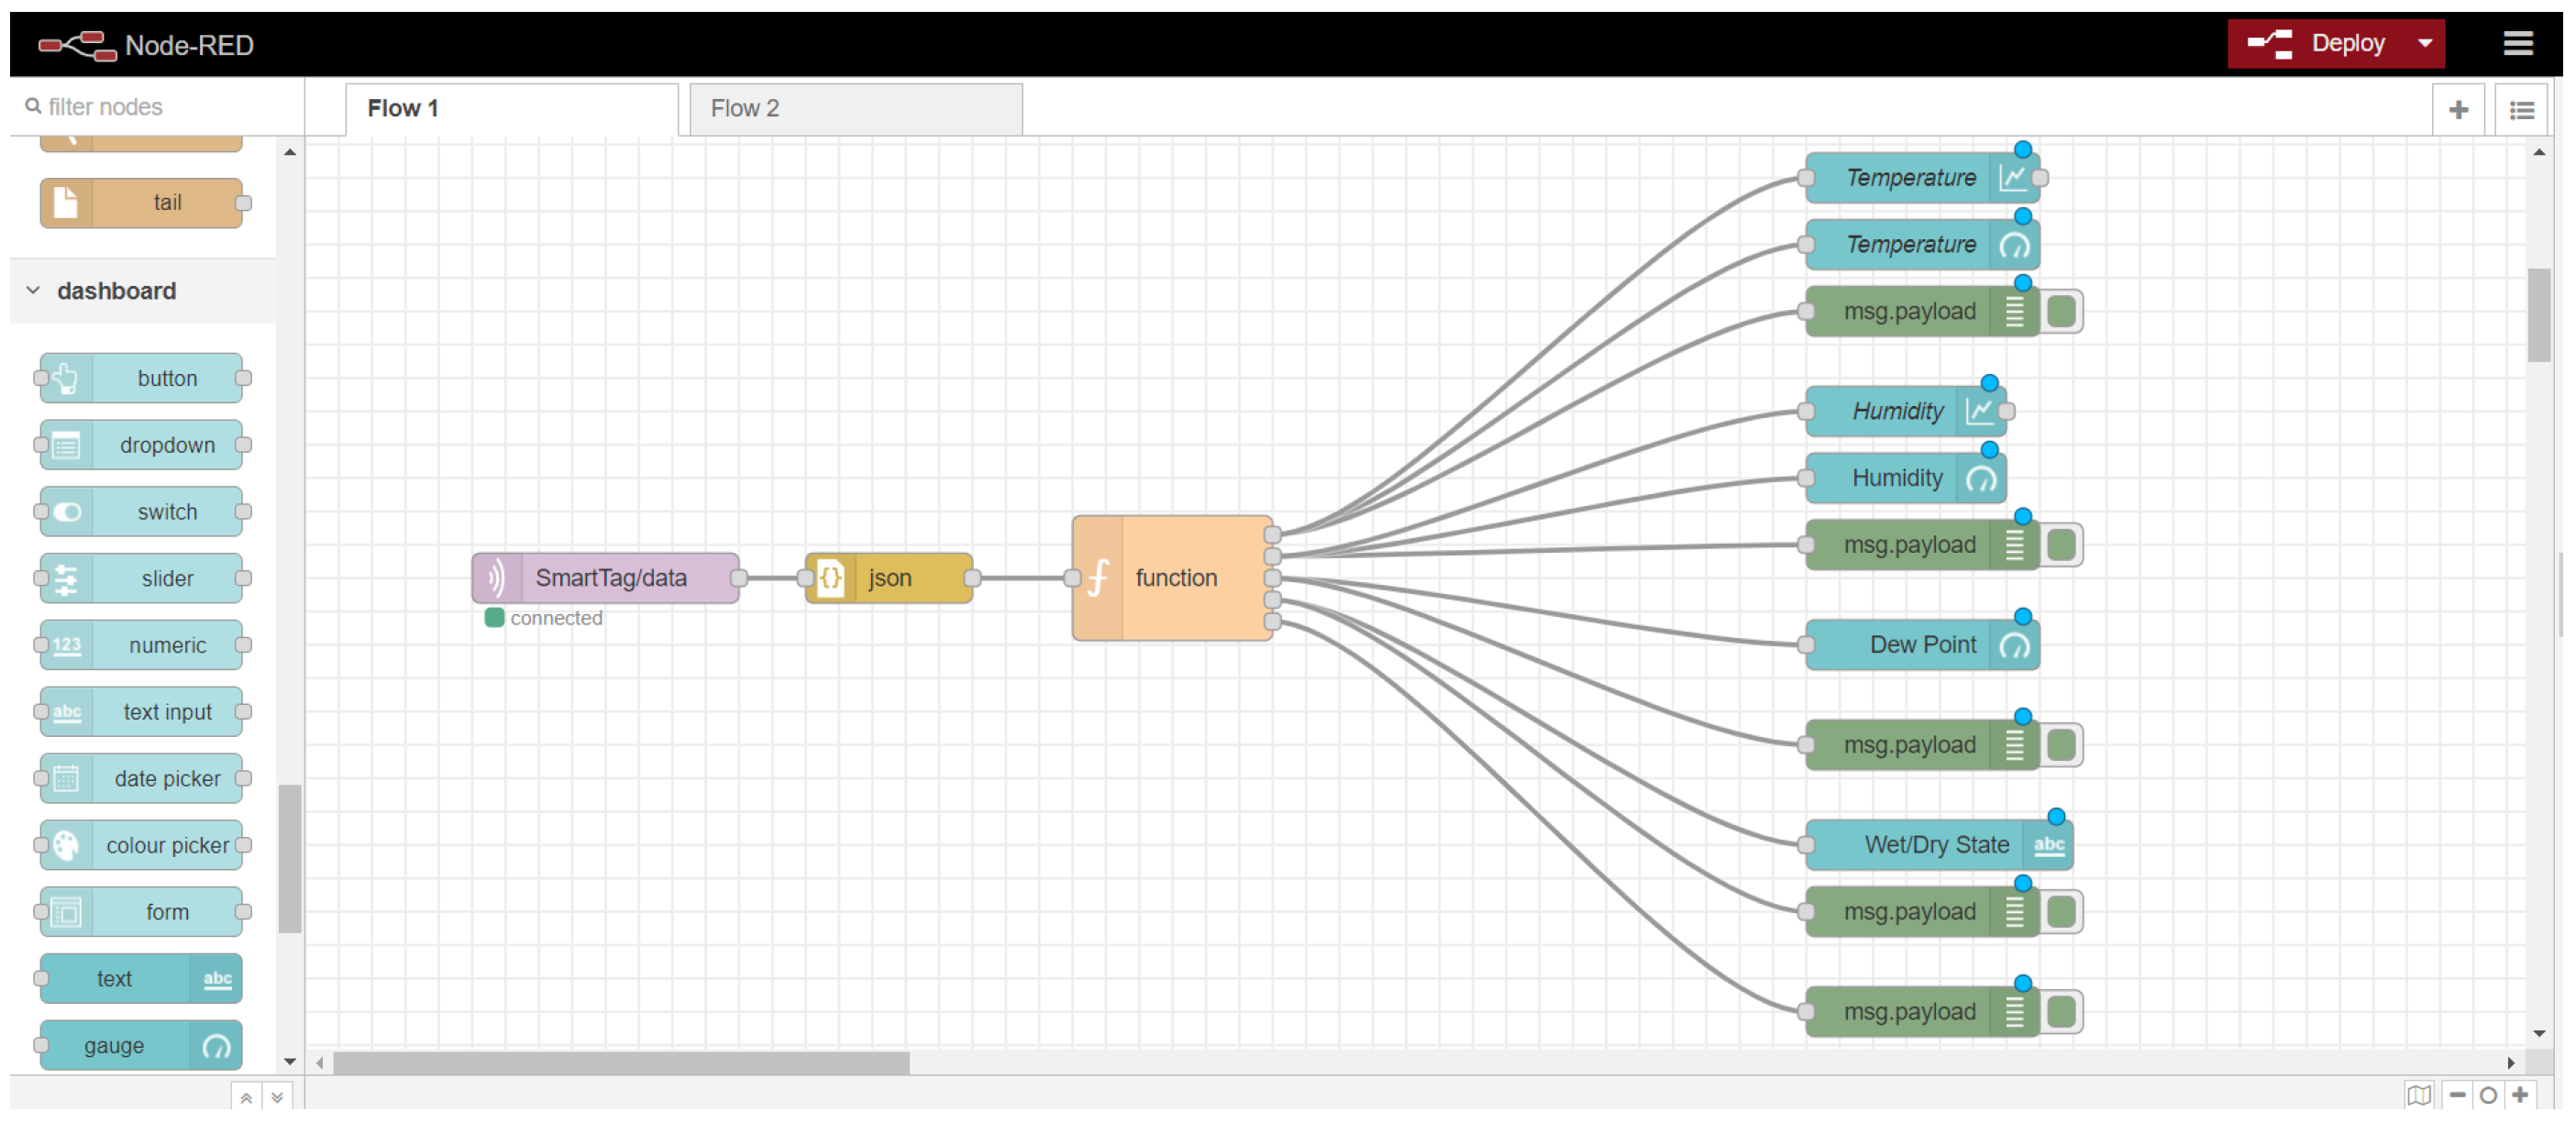The height and width of the screenshot is (1133, 2576).
Task: Click the navigator map icon
Action: coord(2418,1095)
